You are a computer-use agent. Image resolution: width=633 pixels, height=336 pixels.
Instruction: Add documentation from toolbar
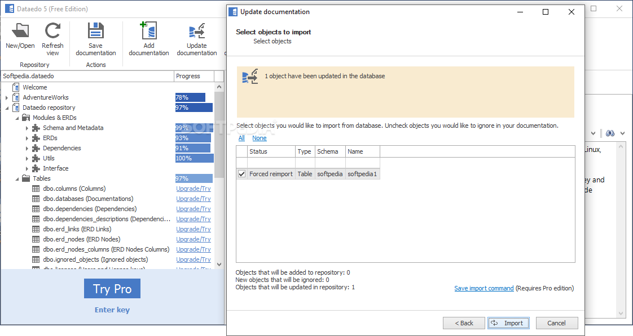click(148, 39)
